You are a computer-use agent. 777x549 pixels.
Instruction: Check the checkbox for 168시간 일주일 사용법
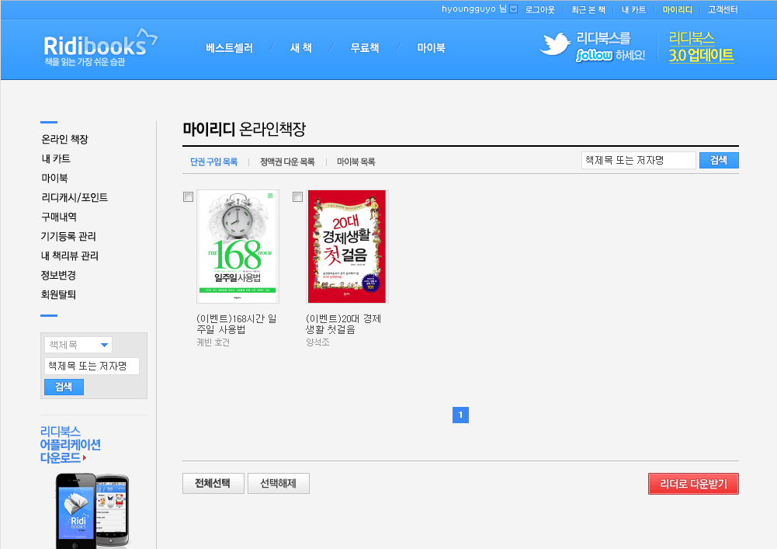tap(187, 197)
